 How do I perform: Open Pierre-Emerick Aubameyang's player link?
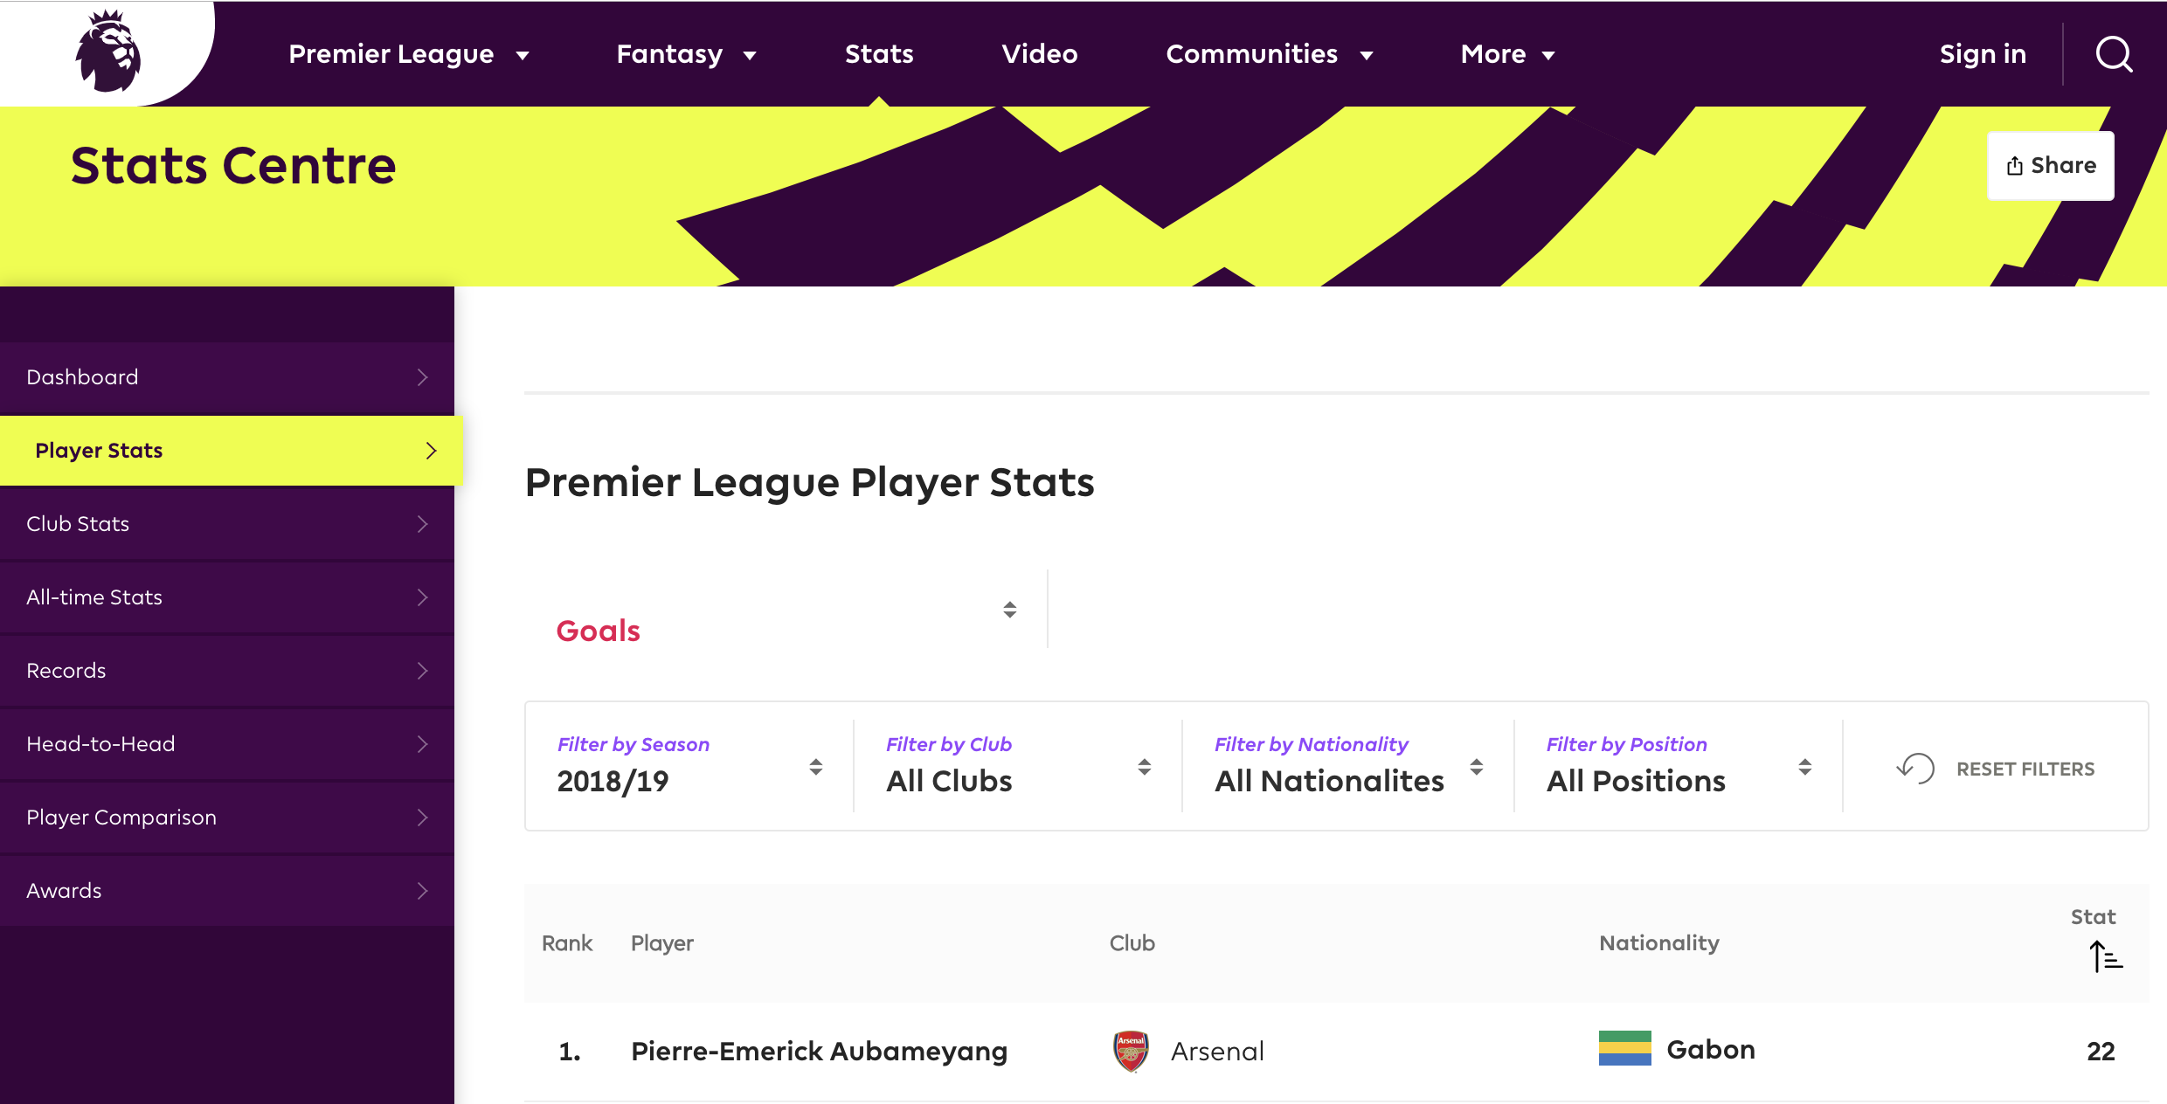pos(819,1051)
